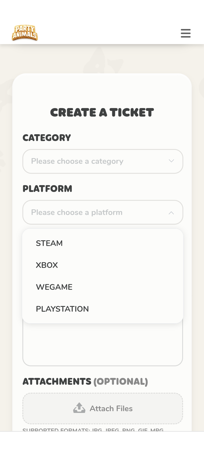204x455 pixels.
Task: Focus the text area below the platform list
Action: (103, 345)
